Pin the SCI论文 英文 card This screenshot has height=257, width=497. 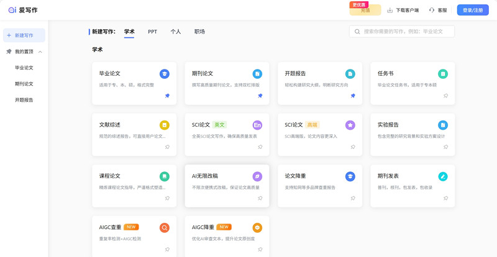coord(260,147)
